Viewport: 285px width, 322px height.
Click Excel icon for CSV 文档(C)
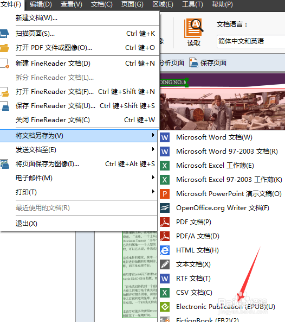point(165,293)
